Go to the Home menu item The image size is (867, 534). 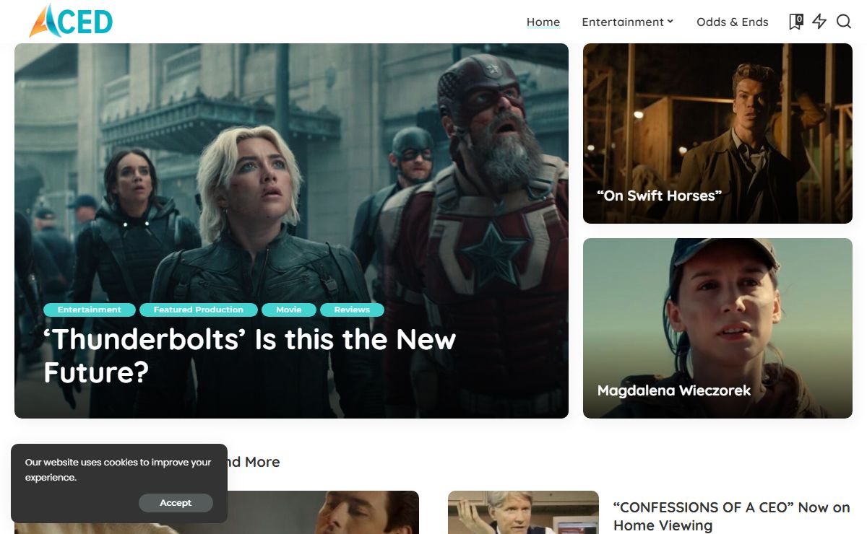click(543, 22)
